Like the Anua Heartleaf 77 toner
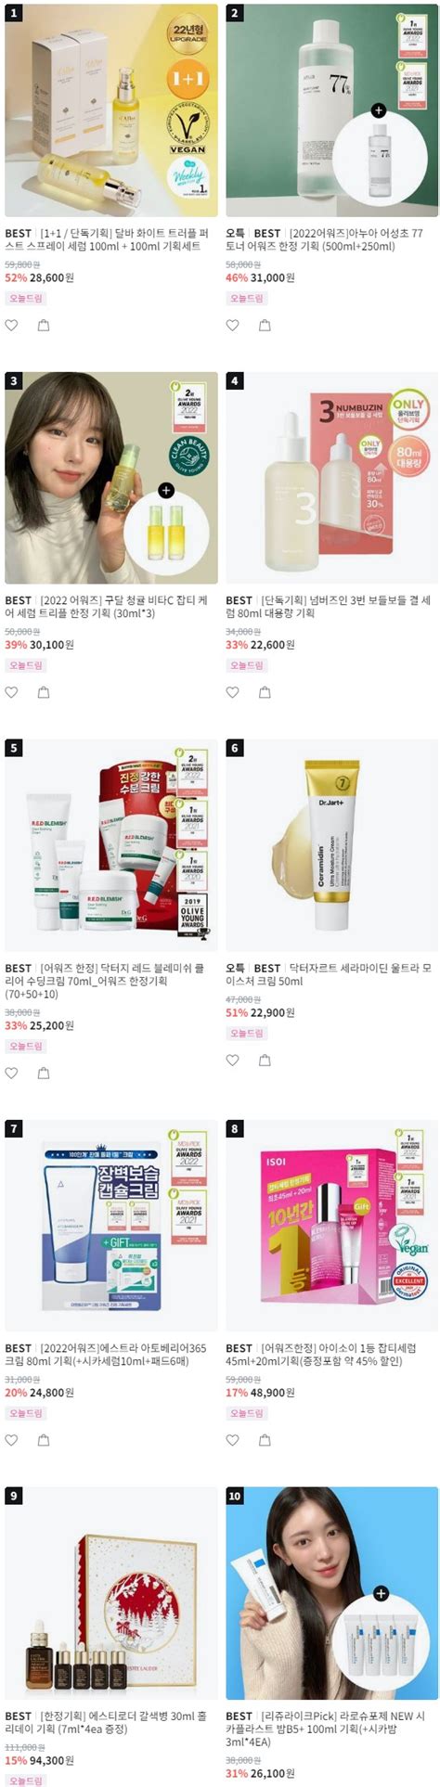 pos(233,326)
